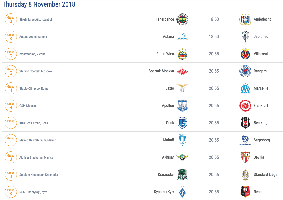The image size is (283, 200).
Task: Click the 18:50 time for Astana vs Jablonec
Action: (214, 37)
